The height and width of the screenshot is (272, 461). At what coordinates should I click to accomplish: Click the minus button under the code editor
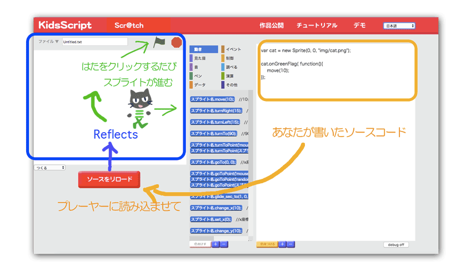291,244
